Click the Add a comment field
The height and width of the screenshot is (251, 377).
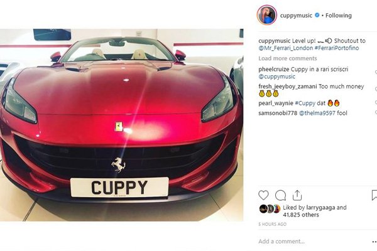[x=312, y=242]
